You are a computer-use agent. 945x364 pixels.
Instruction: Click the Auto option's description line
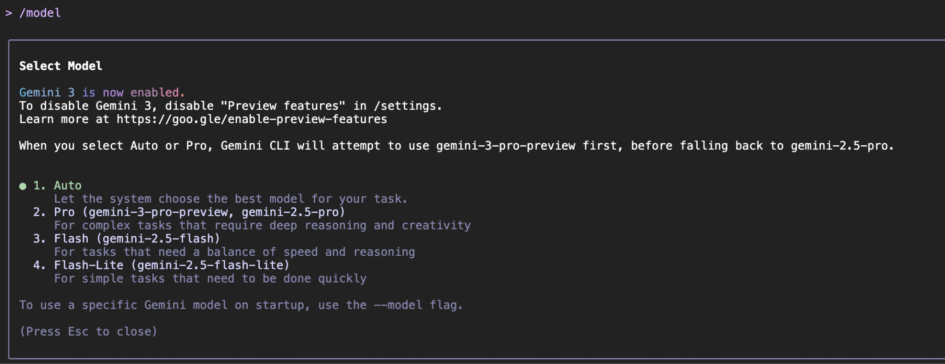(230, 199)
